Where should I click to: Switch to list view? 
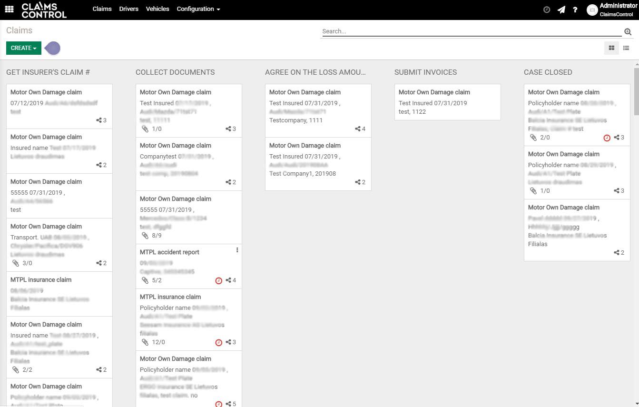[x=626, y=48]
